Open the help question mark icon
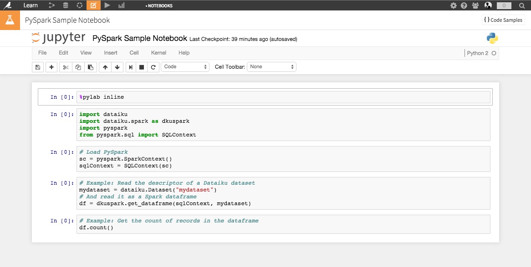Screen dimensions: 531x267 (x=464, y=5)
